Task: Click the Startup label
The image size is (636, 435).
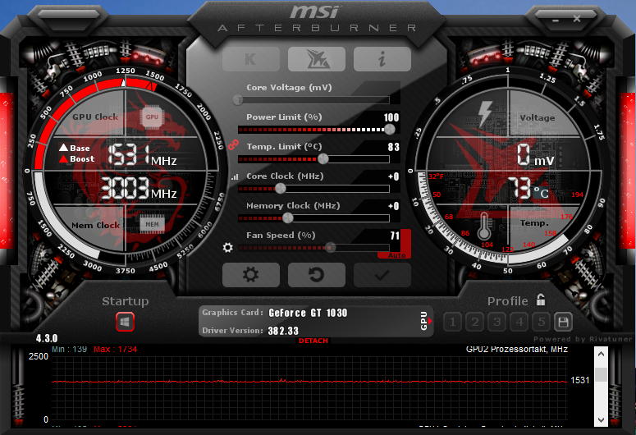Action: (126, 301)
